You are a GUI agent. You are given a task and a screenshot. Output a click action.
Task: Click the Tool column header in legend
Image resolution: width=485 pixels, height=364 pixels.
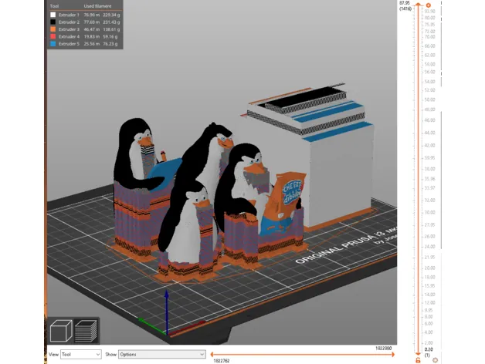[x=54, y=6]
